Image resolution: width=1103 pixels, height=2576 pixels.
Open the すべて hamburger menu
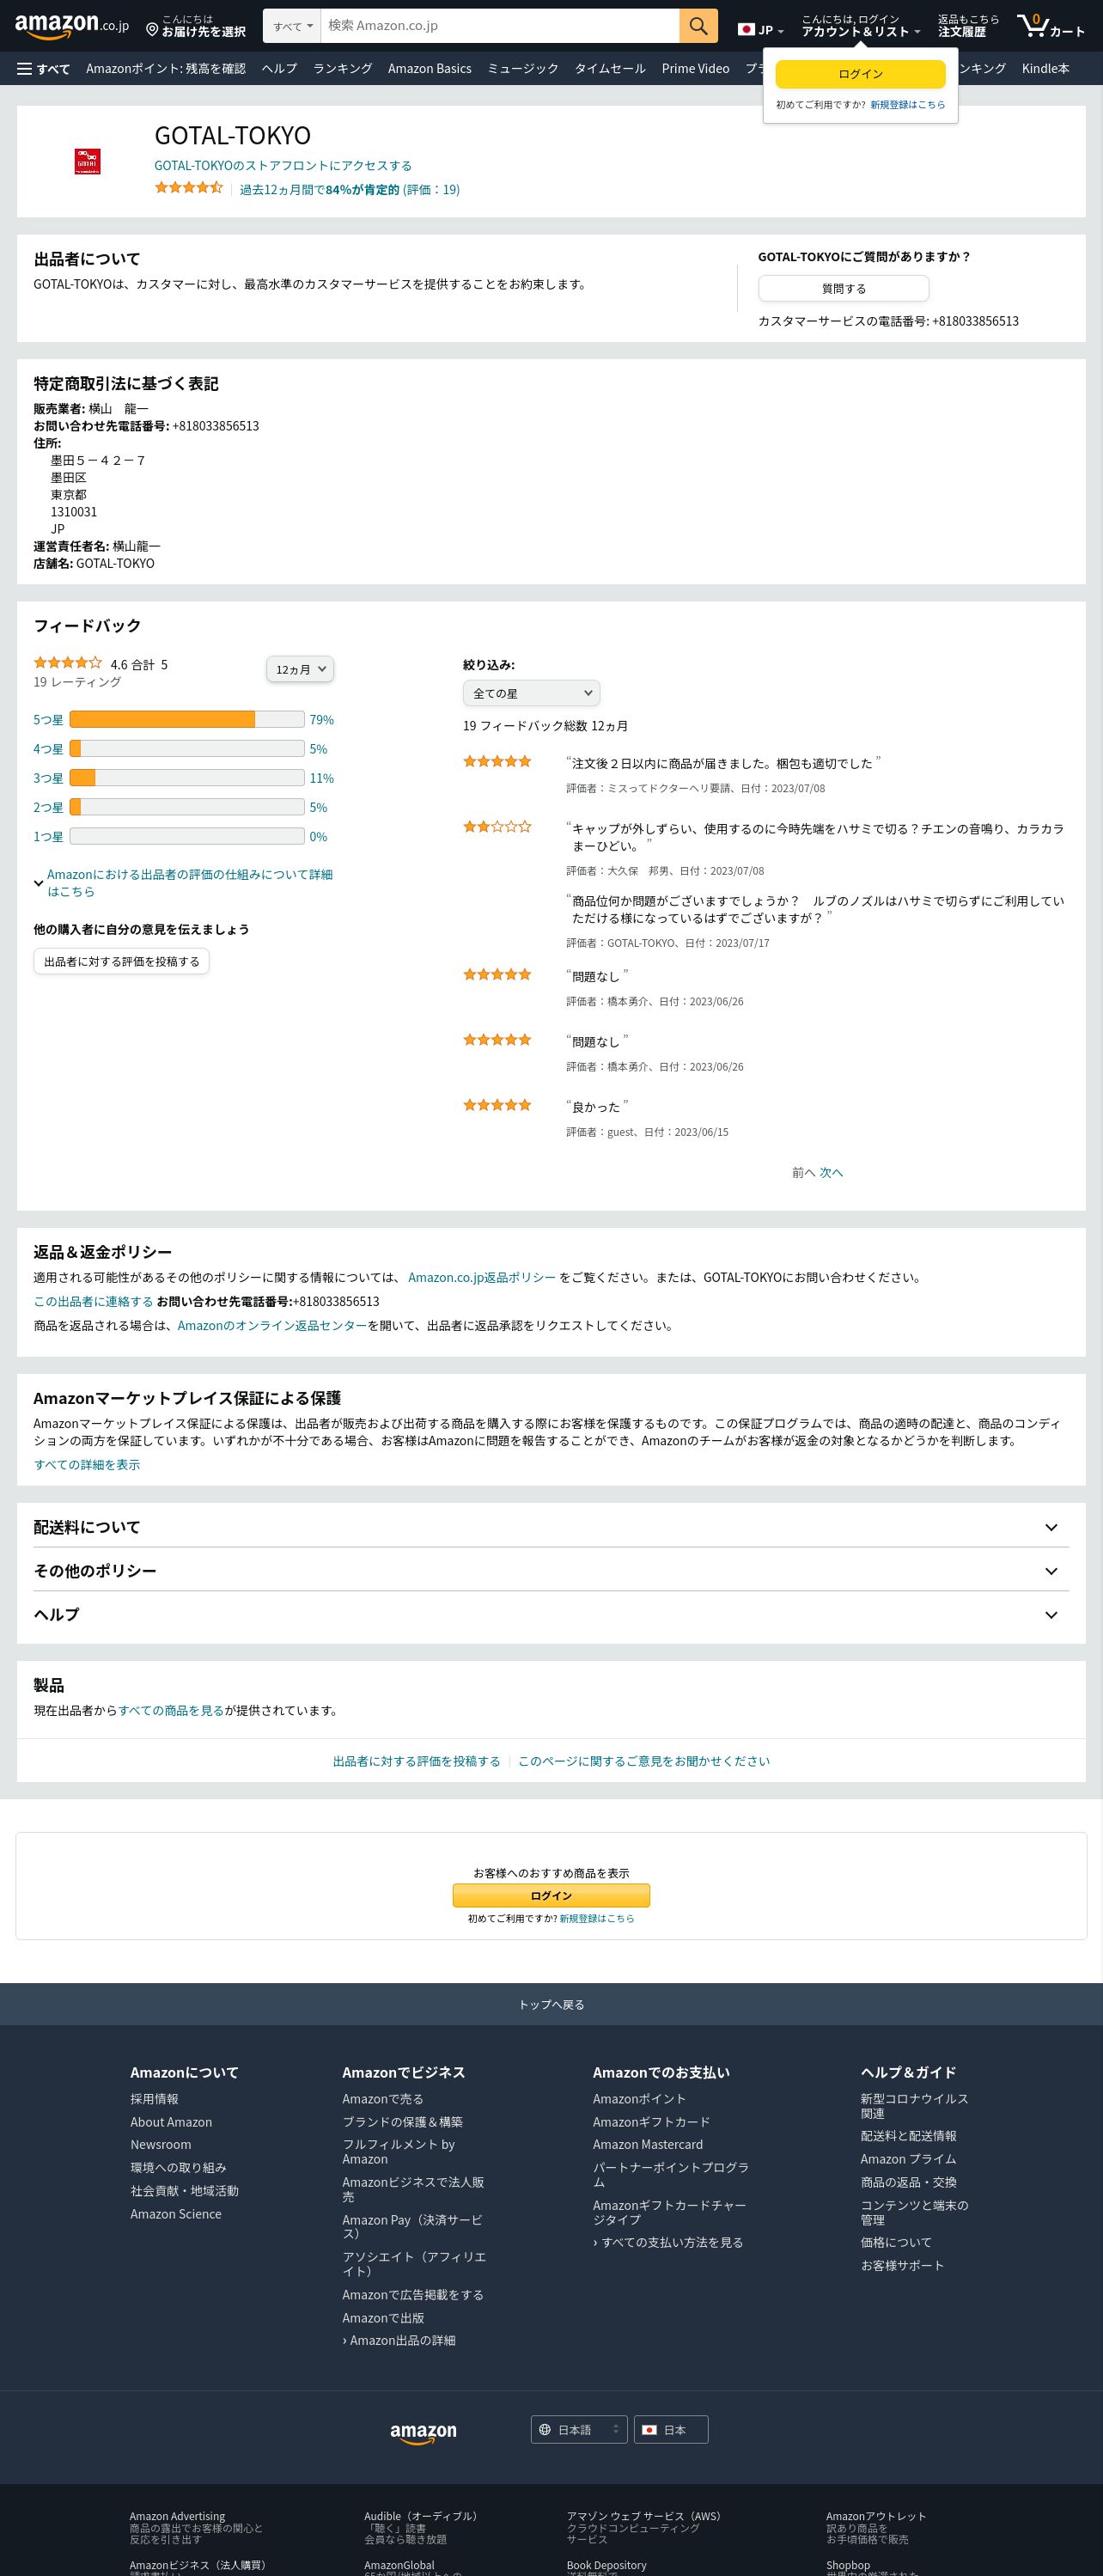pos(43,69)
